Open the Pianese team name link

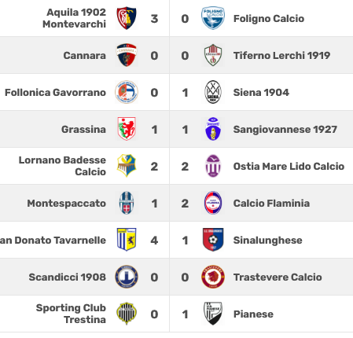[253, 314]
